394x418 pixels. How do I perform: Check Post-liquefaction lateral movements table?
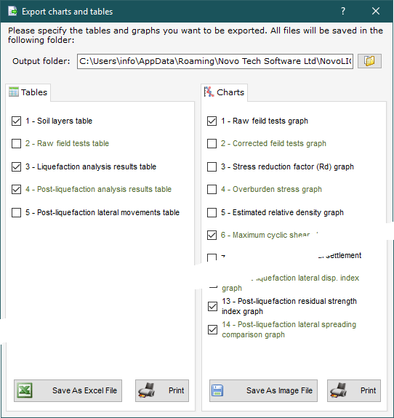click(16, 213)
